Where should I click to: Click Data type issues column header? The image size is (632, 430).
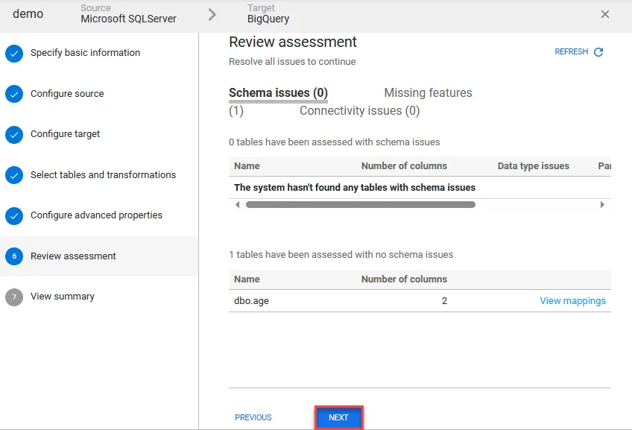[x=534, y=166]
